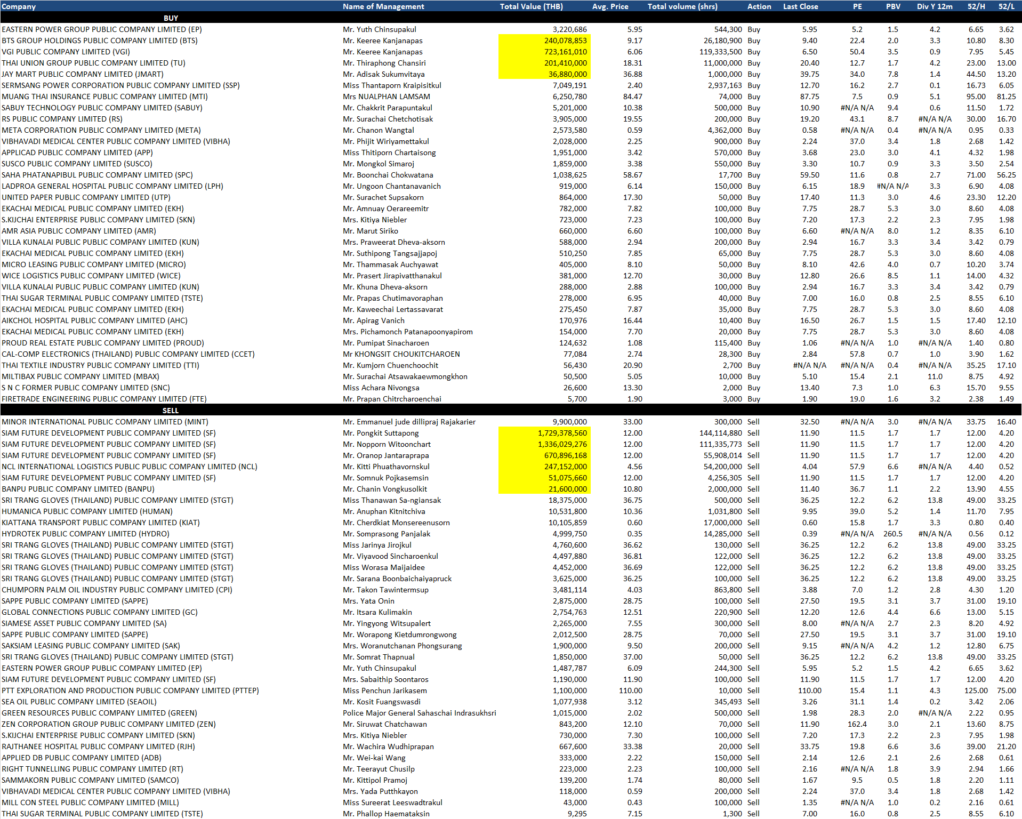1022x819 pixels.
Task: Click the BUY section header row
Action: [x=171, y=18]
